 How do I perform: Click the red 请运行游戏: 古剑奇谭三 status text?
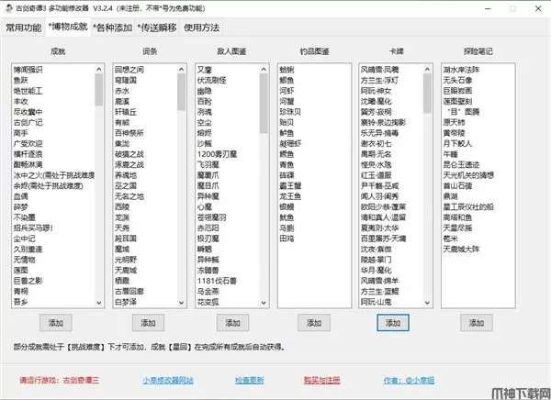coord(60,381)
